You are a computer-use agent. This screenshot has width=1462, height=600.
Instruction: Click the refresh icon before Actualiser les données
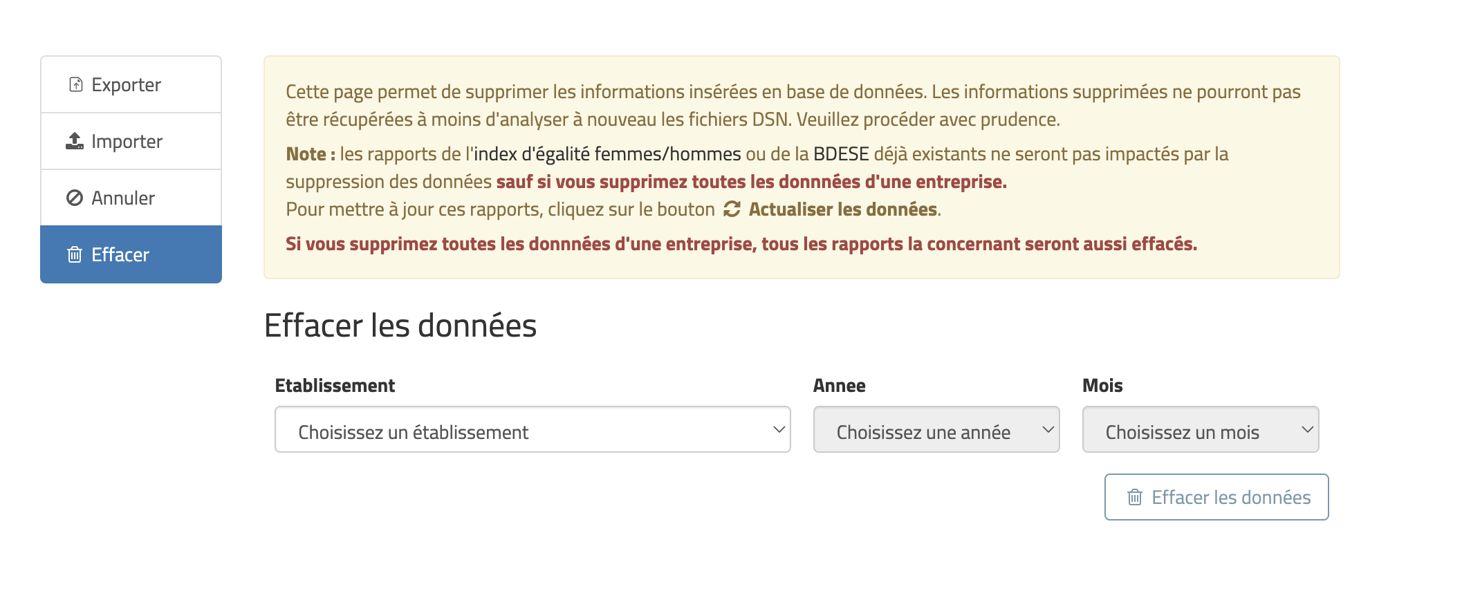(732, 209)
